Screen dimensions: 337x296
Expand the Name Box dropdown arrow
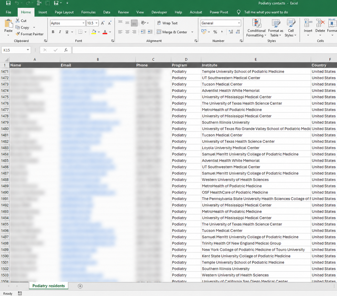[x=28, y=50]
